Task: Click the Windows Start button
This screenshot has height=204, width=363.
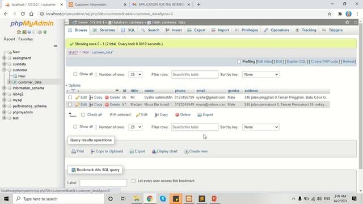Action: [6, 199]
